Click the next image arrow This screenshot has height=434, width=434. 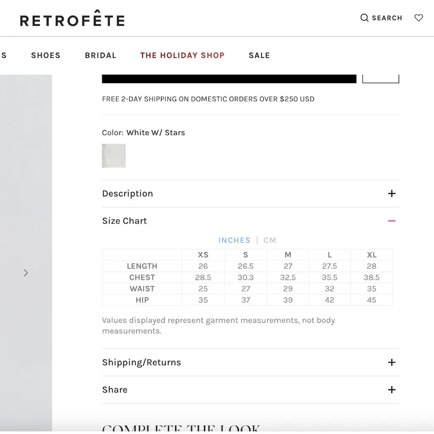point(26,273)
